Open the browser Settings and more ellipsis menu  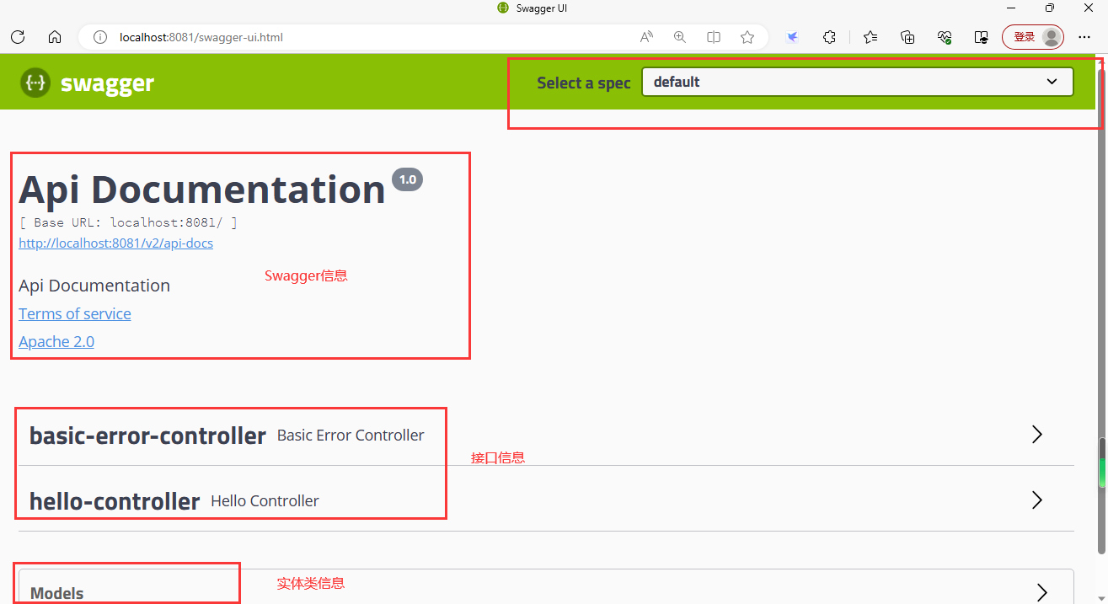pyautogui.click(x=1084, y=37)
